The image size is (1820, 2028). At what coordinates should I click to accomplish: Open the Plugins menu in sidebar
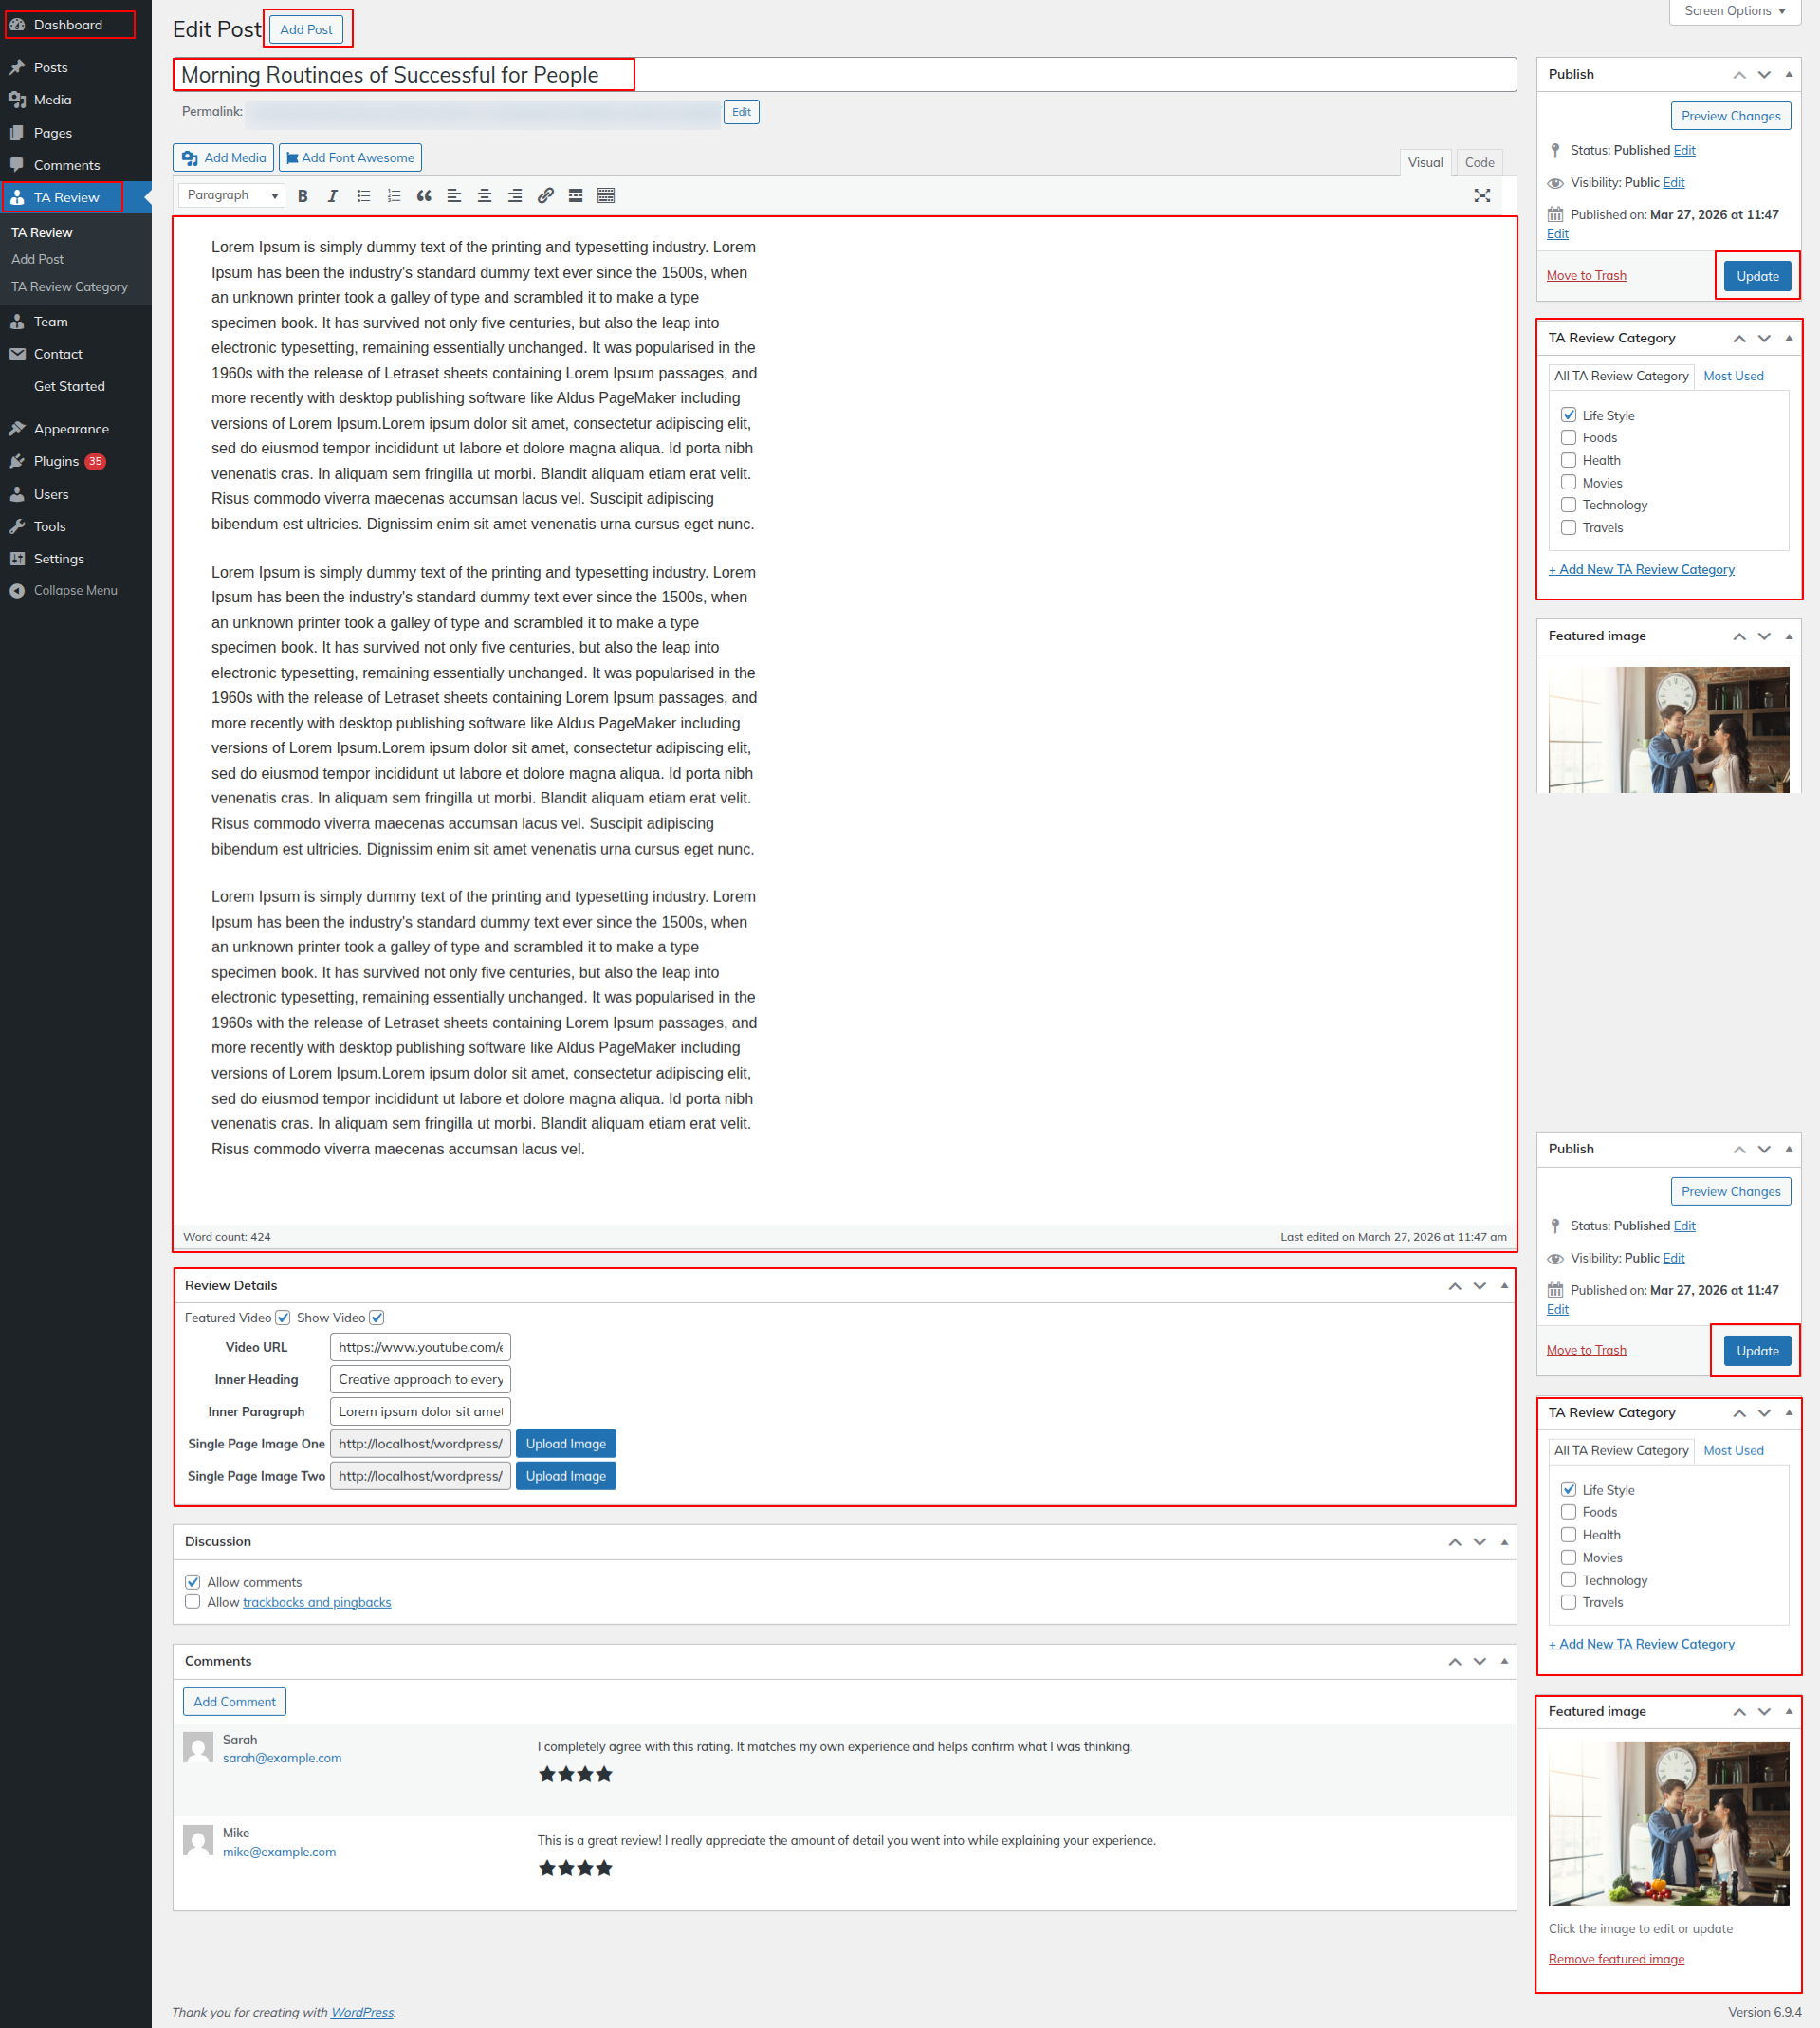point(56,461)
